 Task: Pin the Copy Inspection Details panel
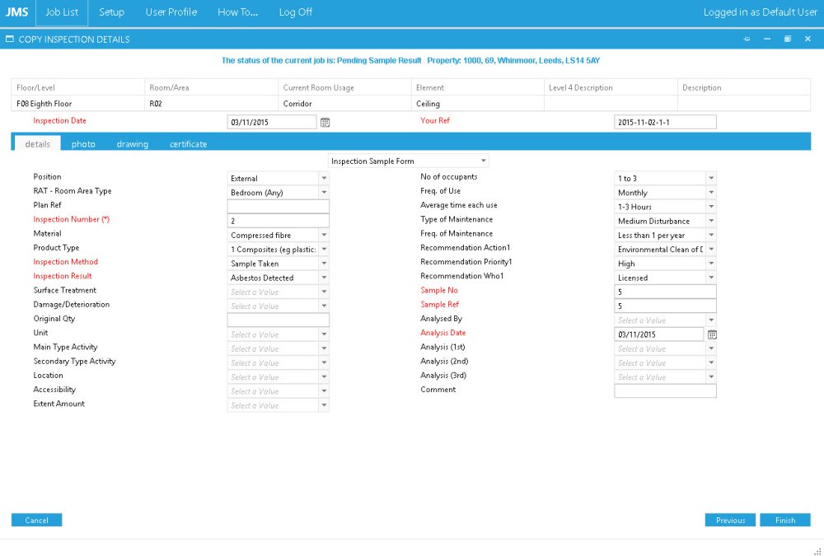tap(747, 40)
